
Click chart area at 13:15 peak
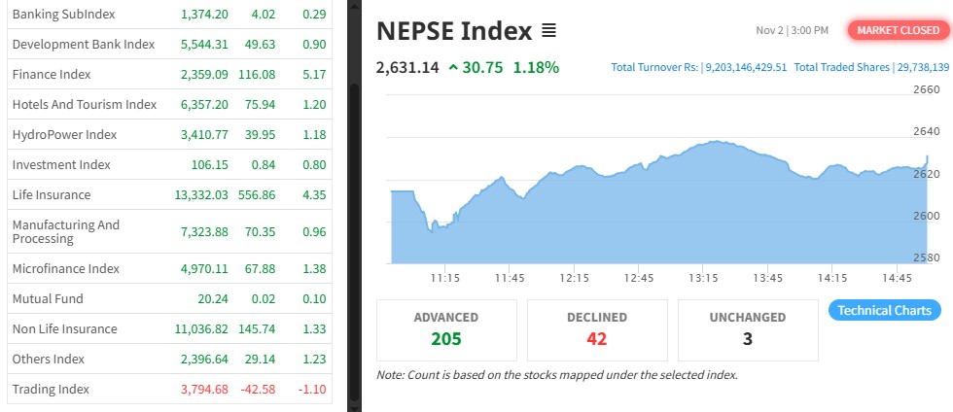tap(715, 194)
